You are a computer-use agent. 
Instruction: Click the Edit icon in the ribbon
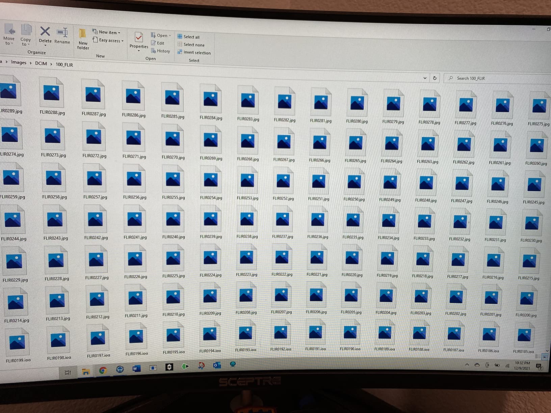click(158, 43)
